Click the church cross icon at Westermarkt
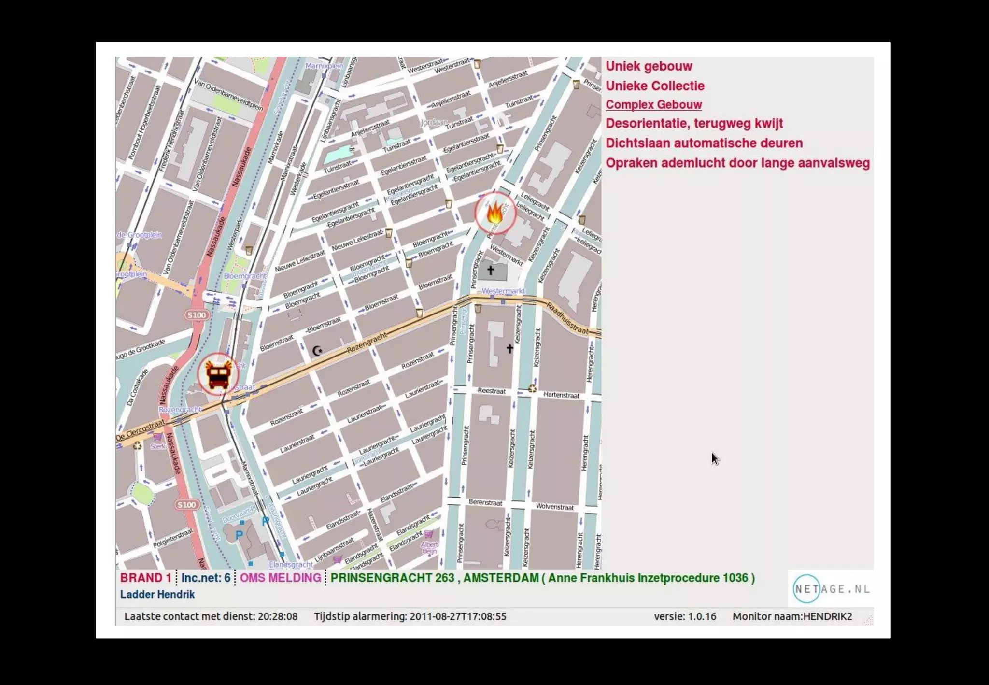The width and height of the screenshot is (989, 685). (x=491, y=270)
